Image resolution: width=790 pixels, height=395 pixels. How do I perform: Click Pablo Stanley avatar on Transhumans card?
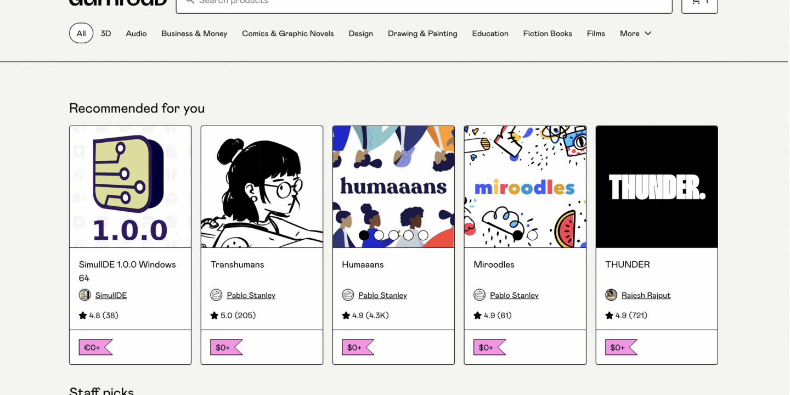216,295
